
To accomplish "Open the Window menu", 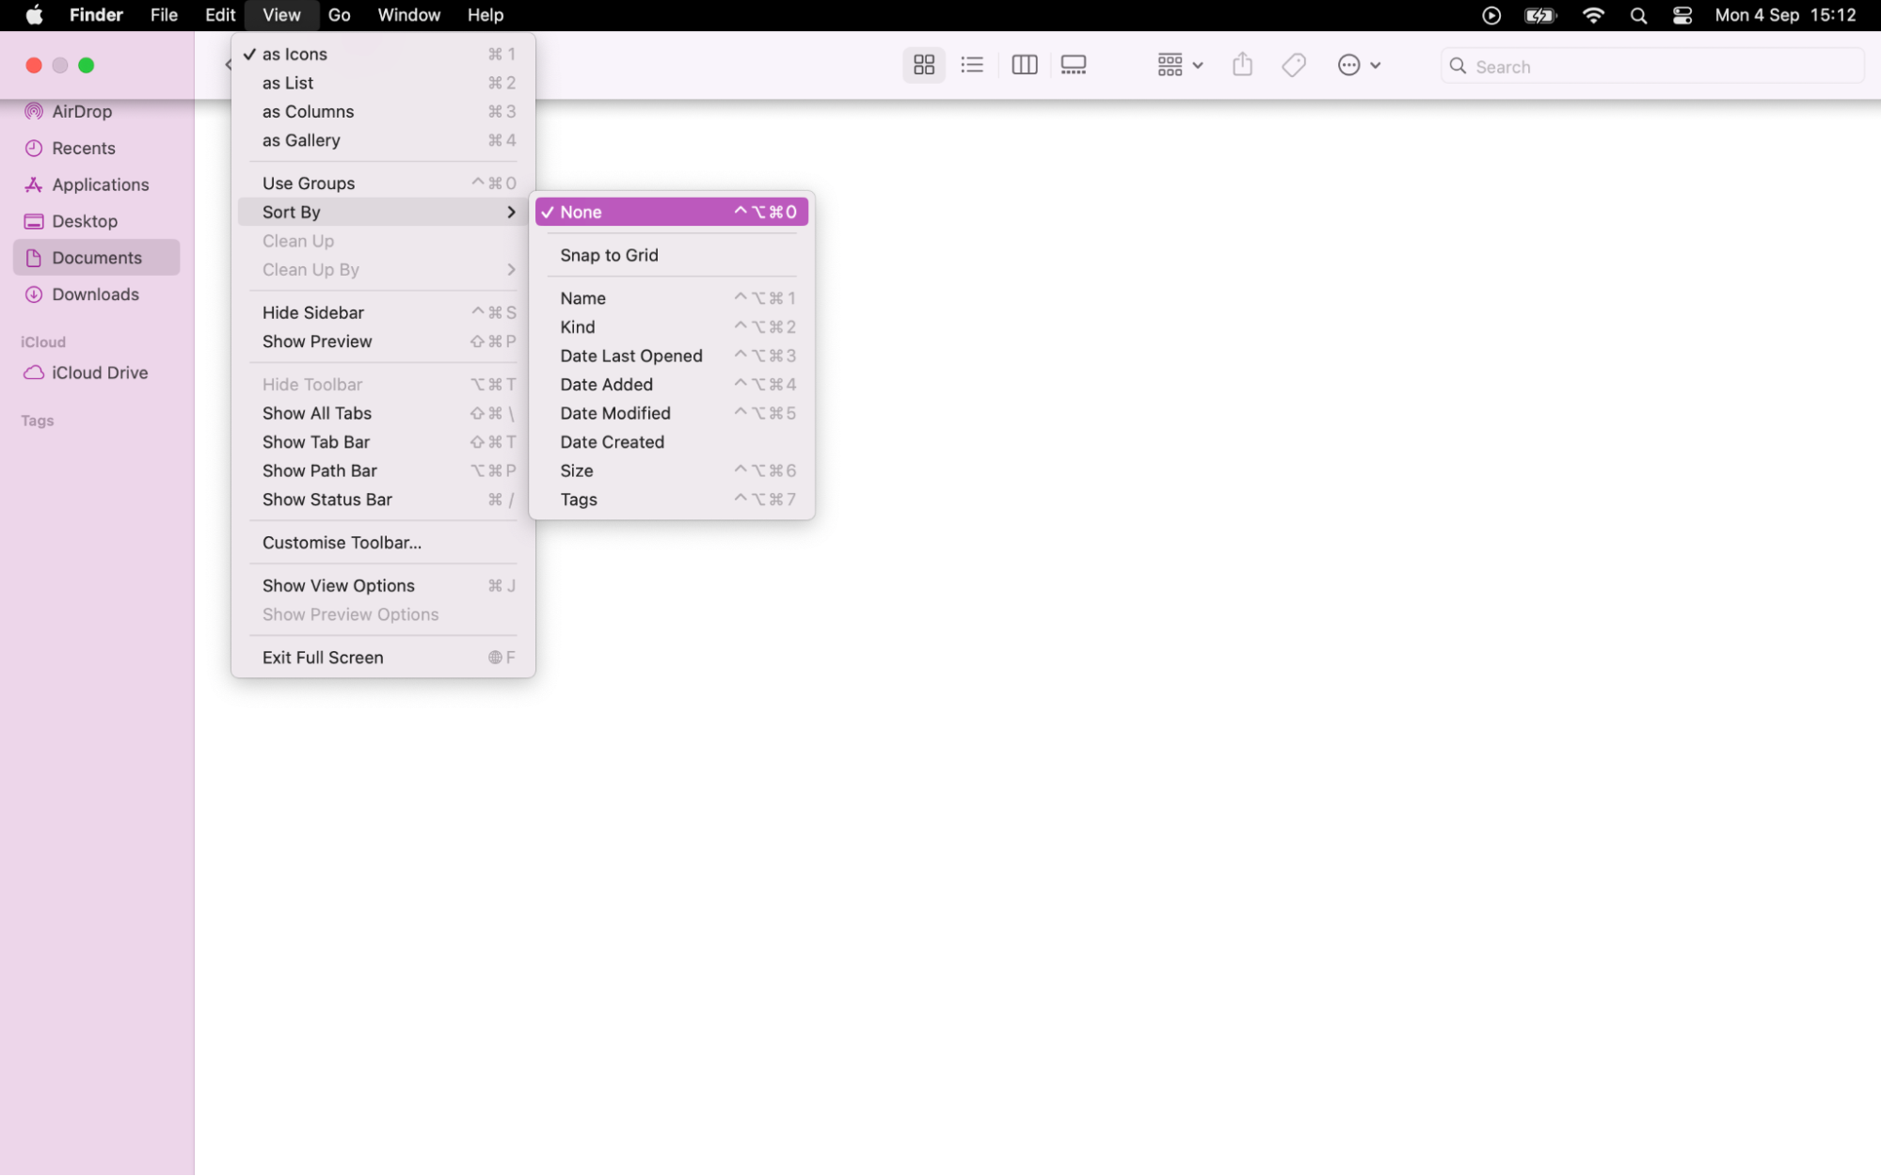I will pos(408,15).
